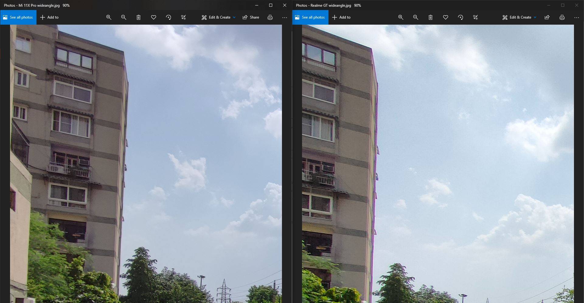Add Mi 11X Pro photo to favorites
Viewport: 584px width, 303px height.
point(154,17)
